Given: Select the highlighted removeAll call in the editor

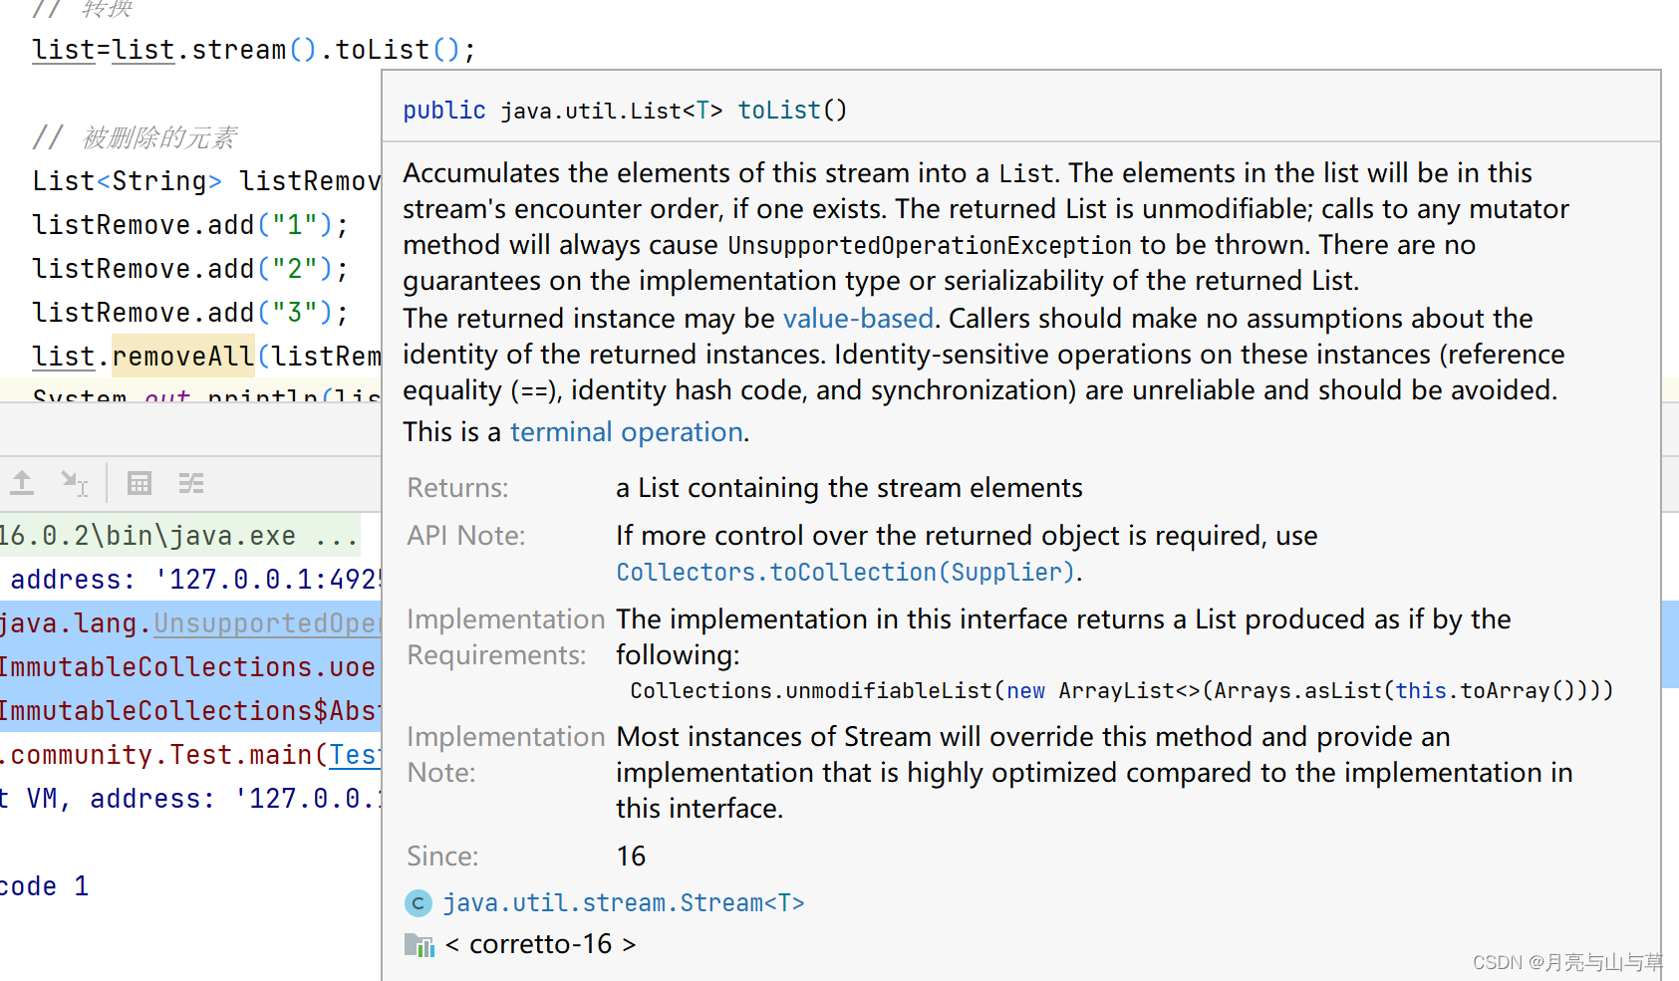Looking at the screenshot, I should [x=182, y=356].
